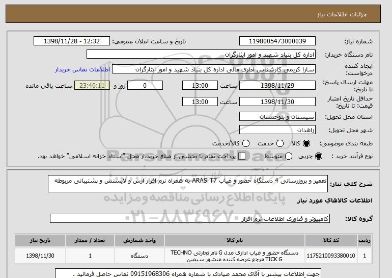Click the remaining days field showing 0
The image size is (392, 278).
tap(145, 85)
